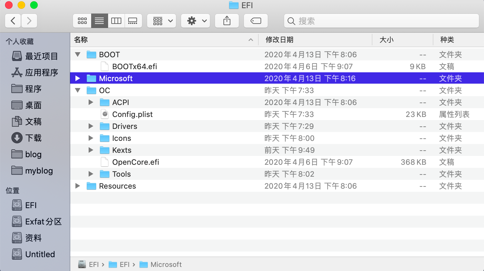
Task: Select the OC folder icon
Action: (x=91, y=90)
